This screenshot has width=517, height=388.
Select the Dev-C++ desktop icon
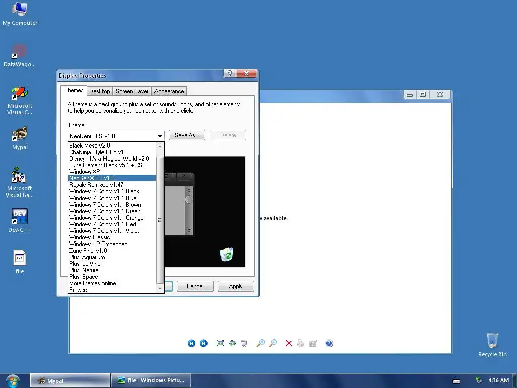click(x=20, y=220)
